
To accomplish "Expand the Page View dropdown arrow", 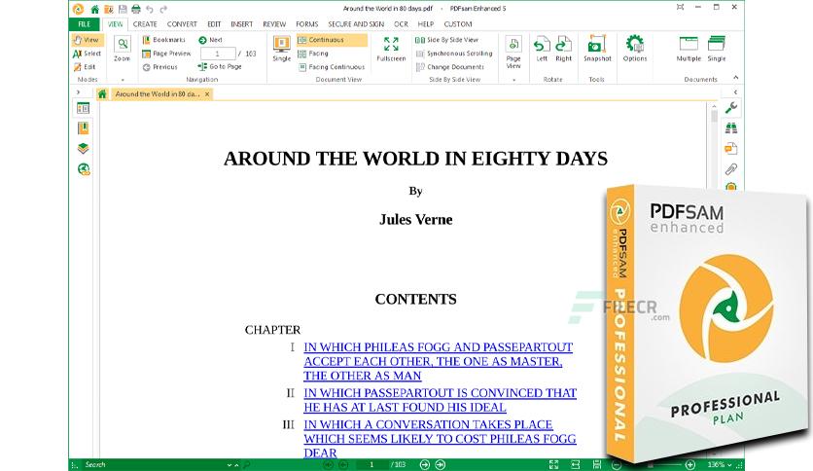I will [513, 80].
